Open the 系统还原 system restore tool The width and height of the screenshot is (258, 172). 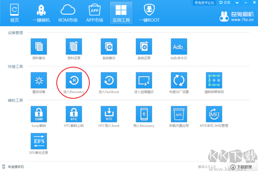click(x=144, y=47)
